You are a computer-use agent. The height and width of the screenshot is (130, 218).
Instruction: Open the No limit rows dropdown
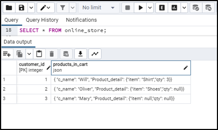click(x=99, y=8)
